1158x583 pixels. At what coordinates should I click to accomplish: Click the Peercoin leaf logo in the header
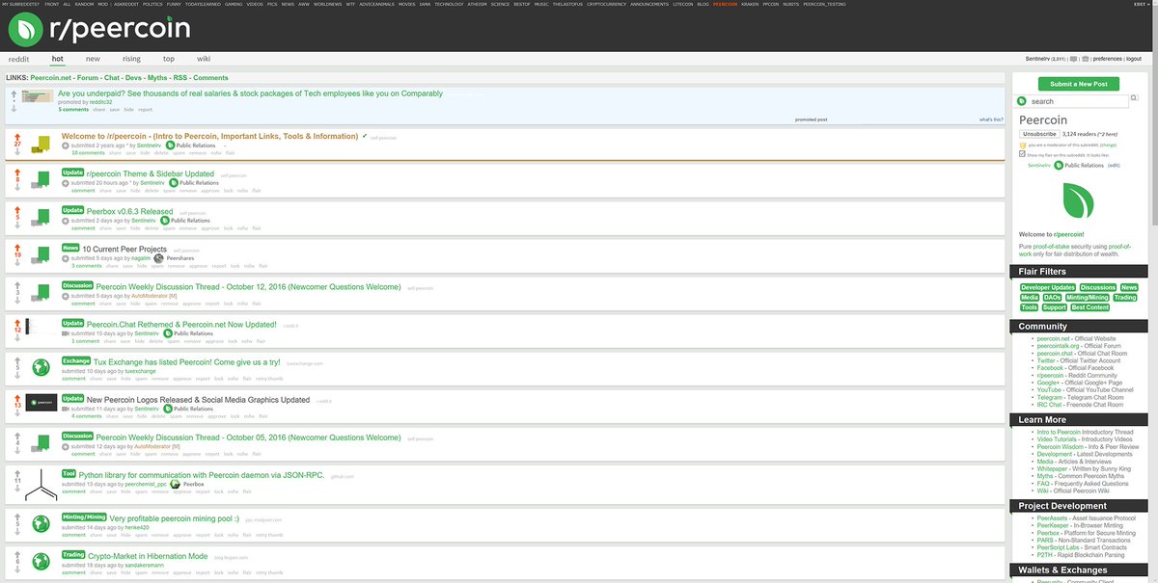coord(25,30)
